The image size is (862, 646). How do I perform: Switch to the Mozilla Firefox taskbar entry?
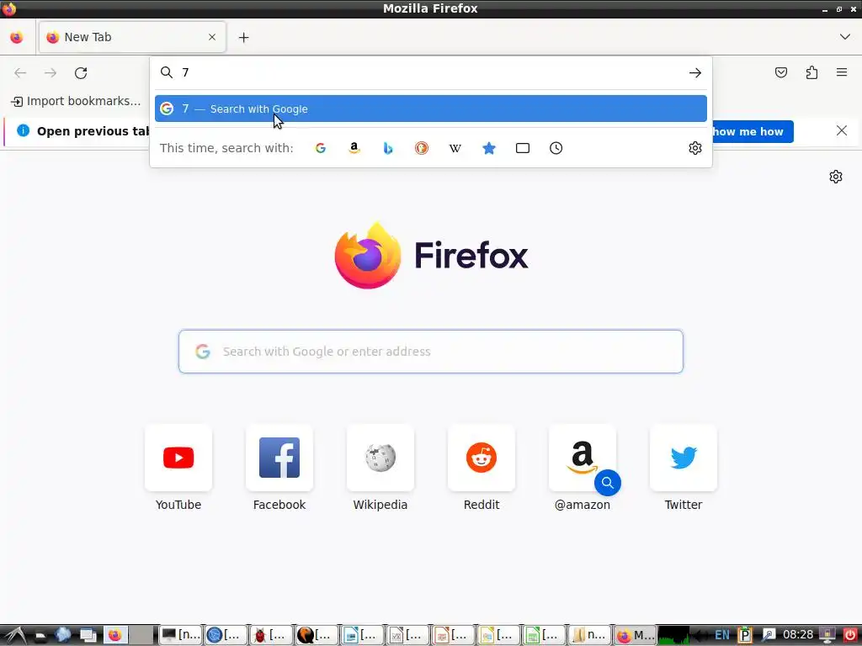[x=635, y=636]
